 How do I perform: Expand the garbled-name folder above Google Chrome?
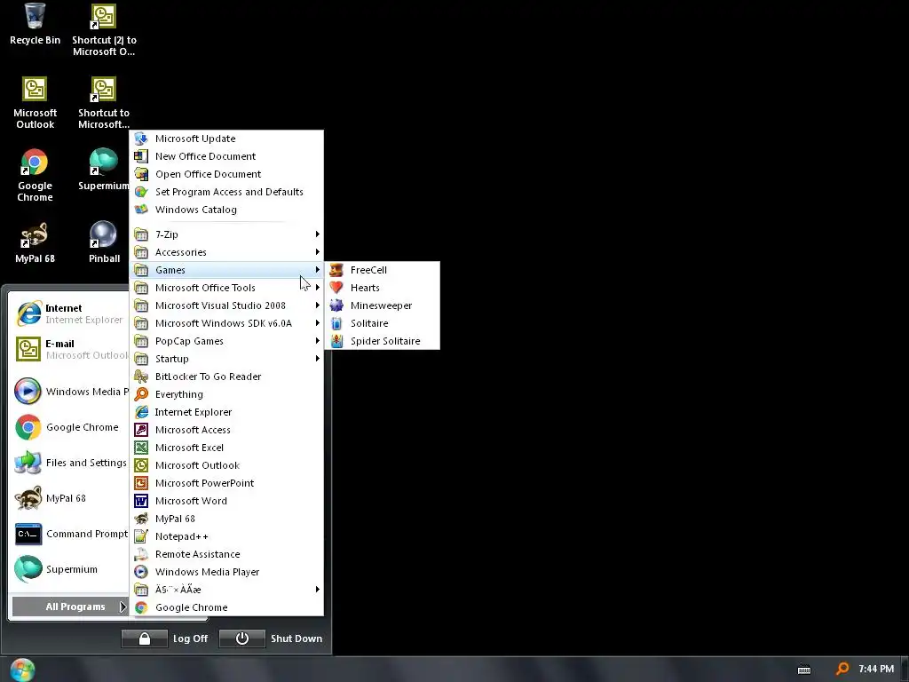click(226, 590)
